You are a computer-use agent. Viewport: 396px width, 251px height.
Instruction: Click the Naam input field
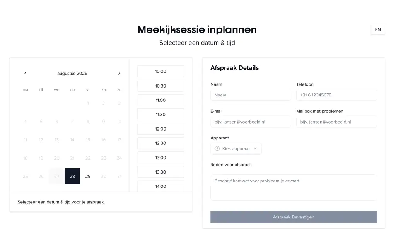(x=251, y=95)
